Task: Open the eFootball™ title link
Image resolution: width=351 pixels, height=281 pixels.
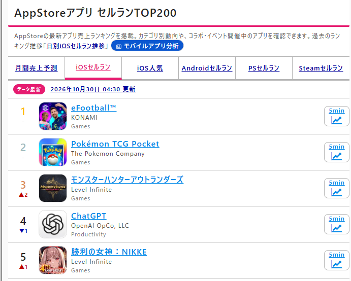Action: click(x=93, y=108)
